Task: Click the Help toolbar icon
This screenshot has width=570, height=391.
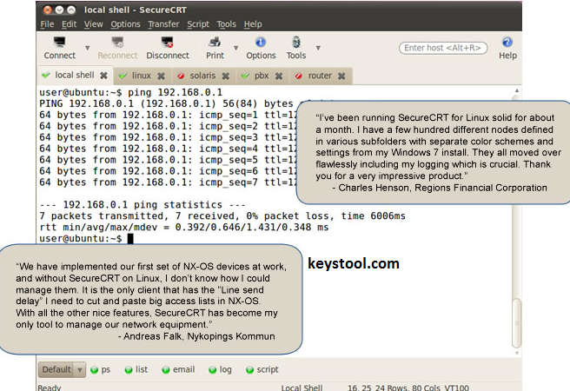Action: [507, 48]
